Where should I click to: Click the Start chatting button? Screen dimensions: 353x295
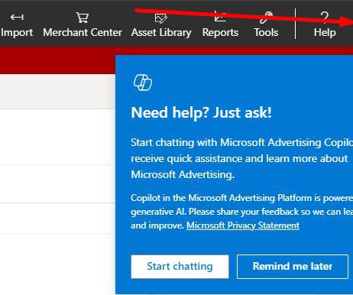point(180,267)
